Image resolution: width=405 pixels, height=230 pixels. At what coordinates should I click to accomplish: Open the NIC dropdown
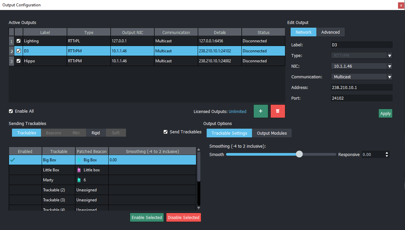(x=389, y=66)
